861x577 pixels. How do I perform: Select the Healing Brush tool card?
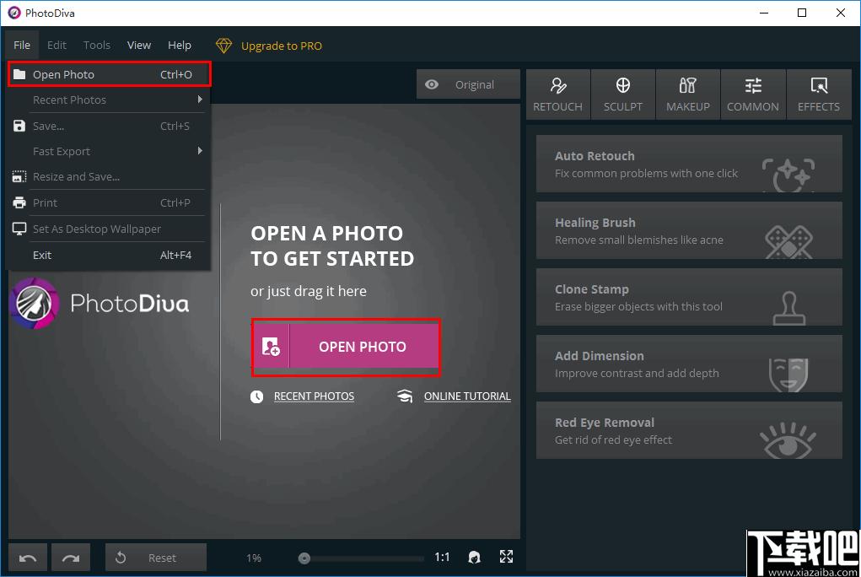(689, 230)
